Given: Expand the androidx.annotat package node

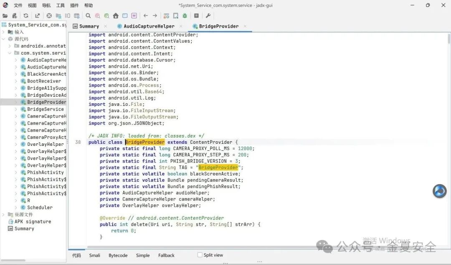Looking at the screenshot, I should pyautogui.click(x=10, y=46).
